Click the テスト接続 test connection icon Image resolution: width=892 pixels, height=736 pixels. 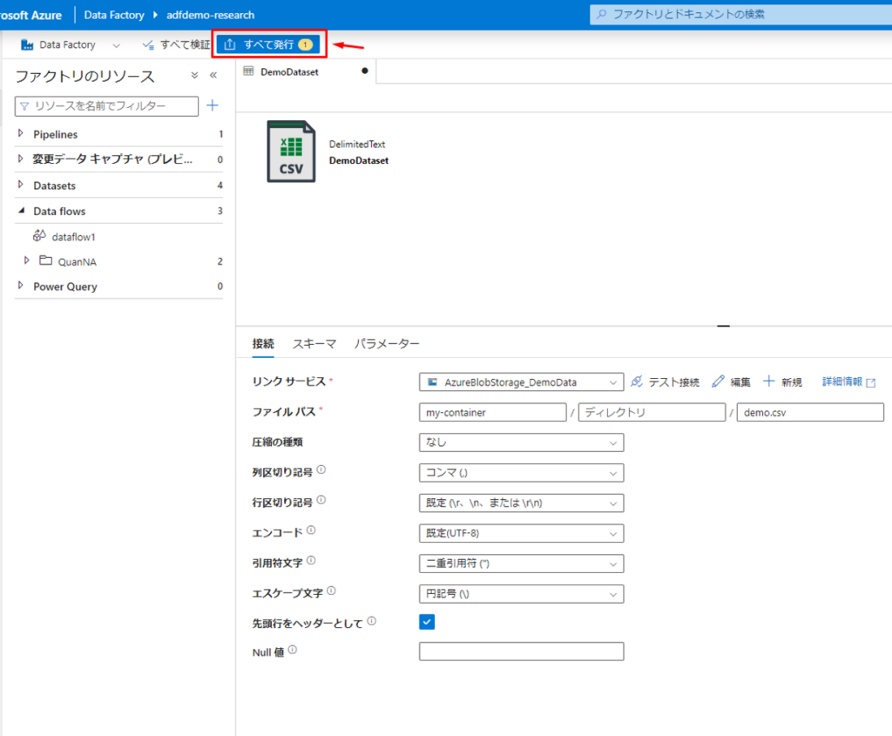pos(637,382)
